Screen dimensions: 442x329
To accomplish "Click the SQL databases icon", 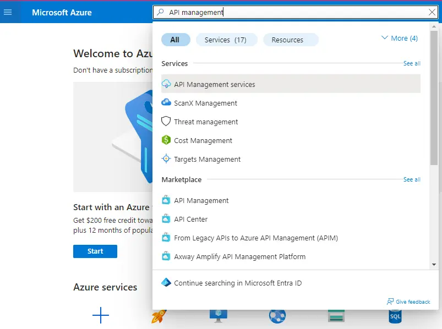I will pos(395,316).
